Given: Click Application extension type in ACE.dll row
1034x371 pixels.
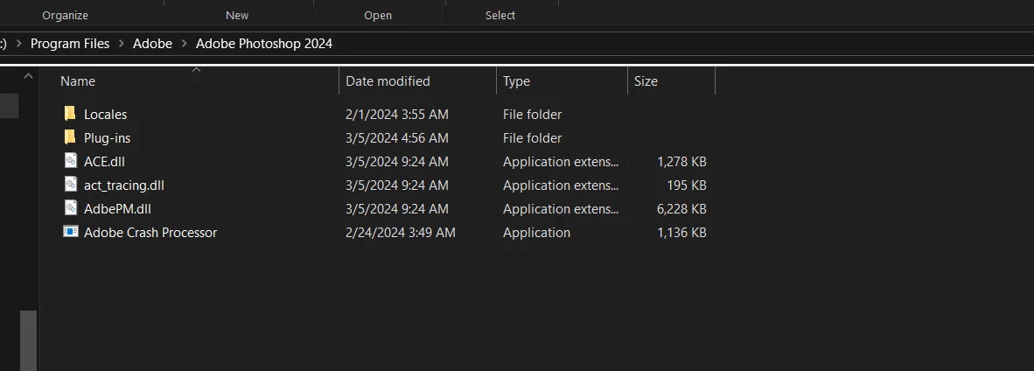Looking at the screenshot, I should pyautogui.click(x=561, y=162).
